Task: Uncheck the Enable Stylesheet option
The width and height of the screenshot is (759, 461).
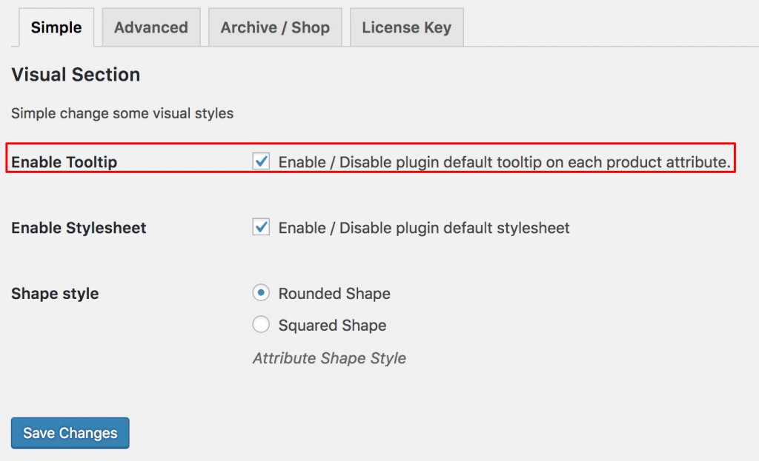Action: point(261,228)
